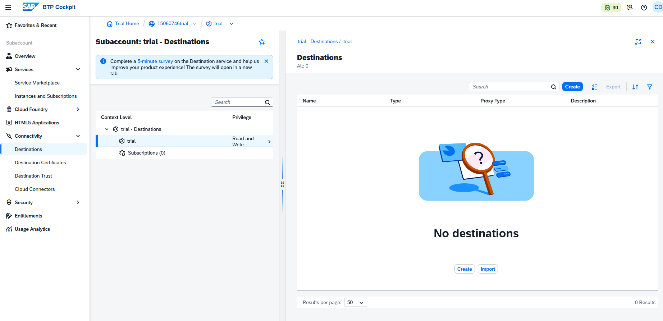Open filter settings for destinations table
The height and width of the screenshot is (321, 663).
(x=650, y=87)
